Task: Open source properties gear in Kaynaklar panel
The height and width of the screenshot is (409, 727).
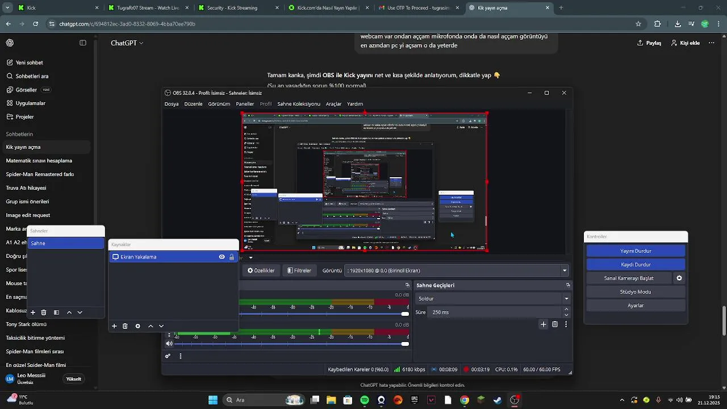Action: (x=137, y=326)
